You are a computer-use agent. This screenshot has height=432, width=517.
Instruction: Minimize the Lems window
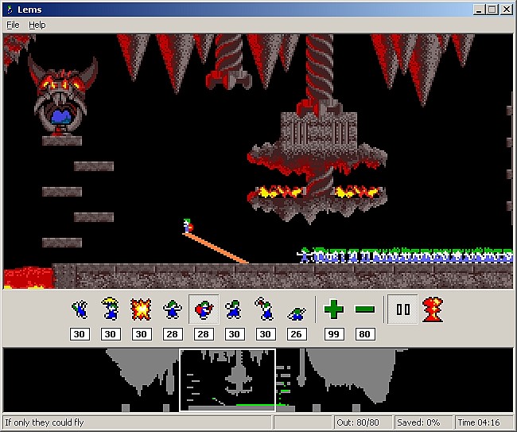click(479, 10)
